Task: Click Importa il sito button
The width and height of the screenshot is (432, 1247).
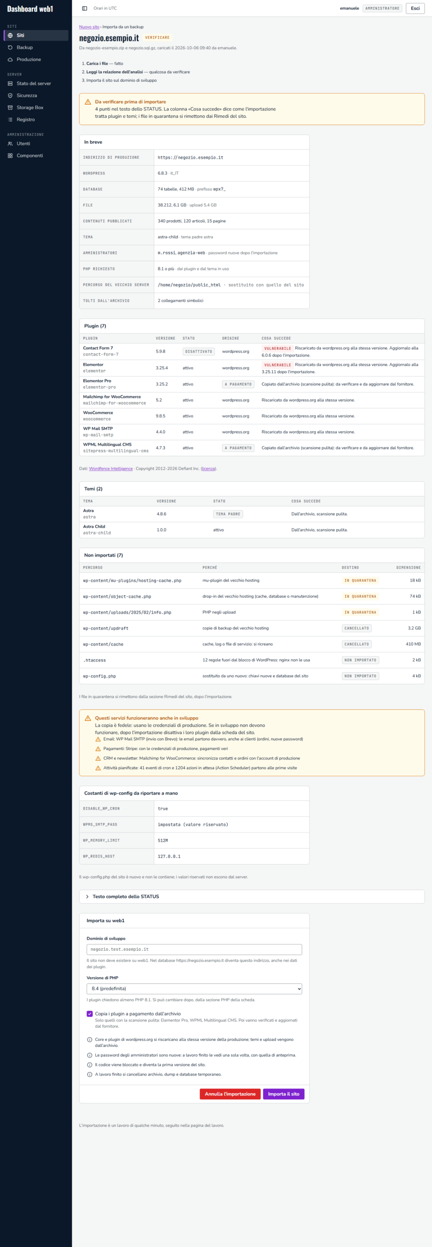Action: (x=284, y=1094)
